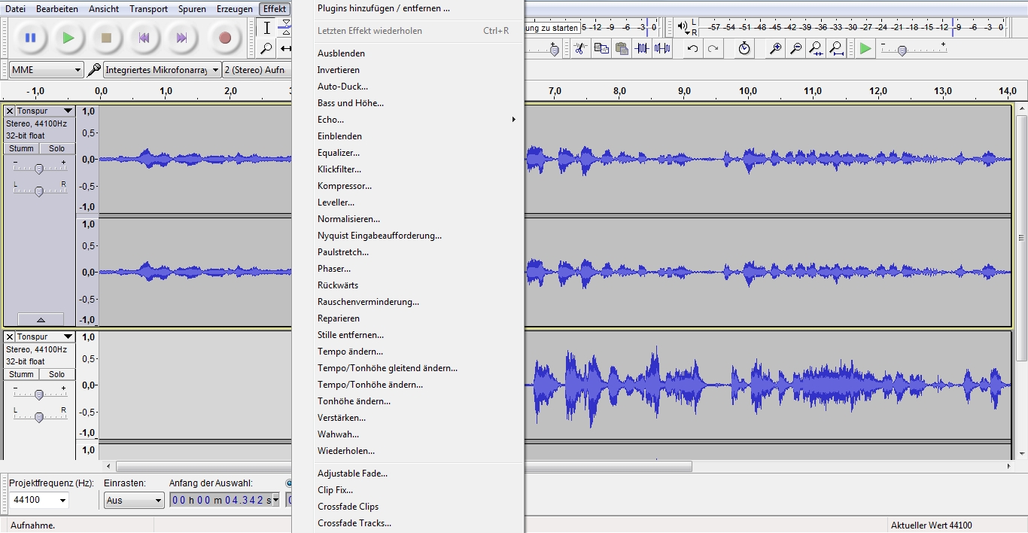Mute the first track with Stumm
Viewport: 1028px width, 533px height.
point(21,148)
